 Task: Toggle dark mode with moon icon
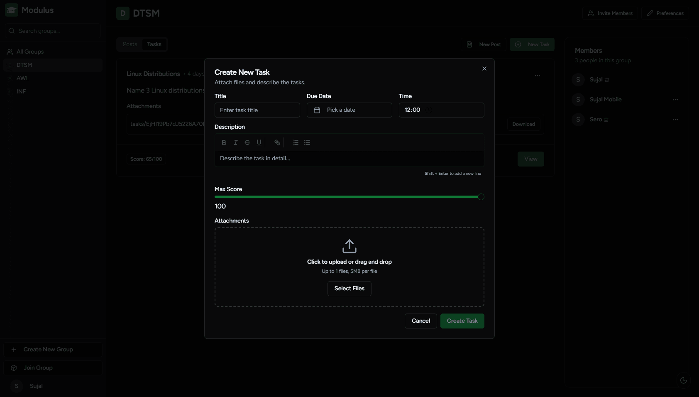(x=683, y=380)
